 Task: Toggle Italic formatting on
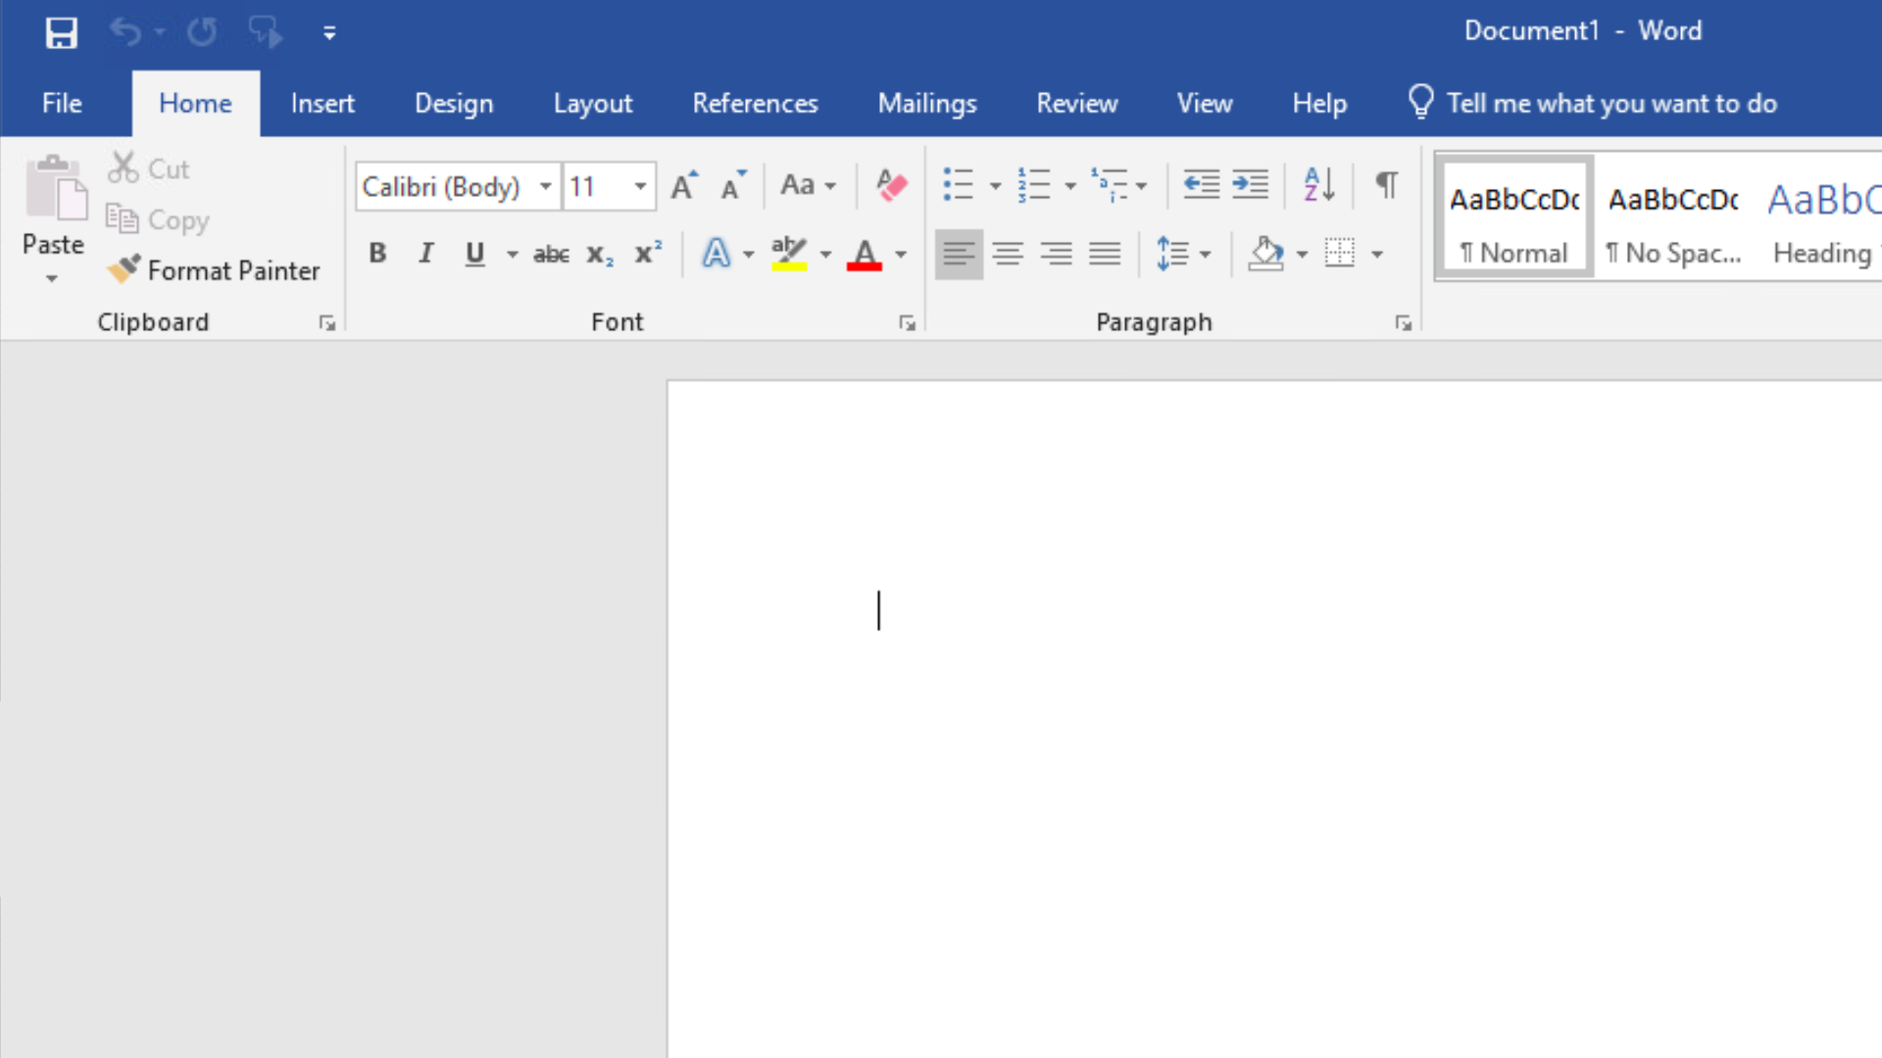tap(425, 254)
